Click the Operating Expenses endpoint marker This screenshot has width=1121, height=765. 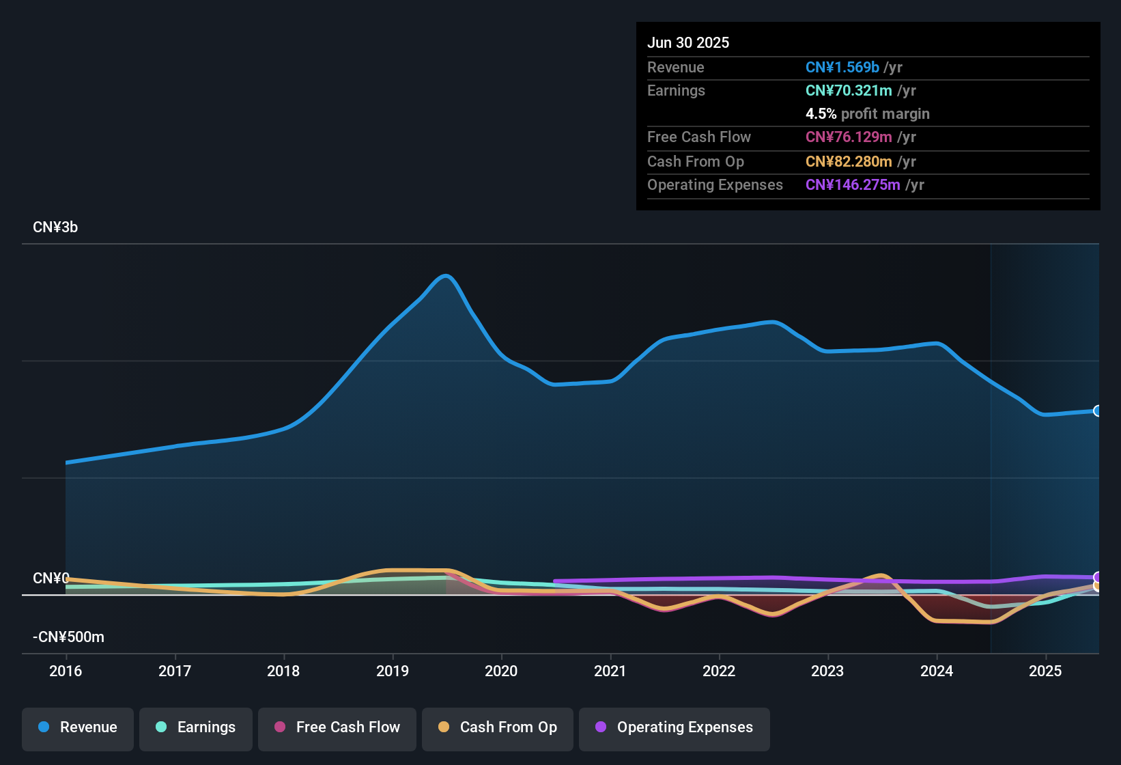[1098, 577]
